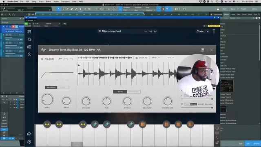Viewport: 261px width, 147px height.
Task: Click the waveform overview thumbnail
Action: point(105,58)
